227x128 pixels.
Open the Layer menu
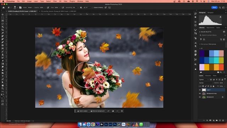click(x=36, y=1)
